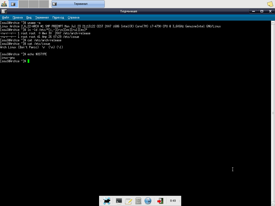This screenshot has width=275, height=206.
Task: Switch to the fourth workspace in pager
Action: (x=44, y=4)
